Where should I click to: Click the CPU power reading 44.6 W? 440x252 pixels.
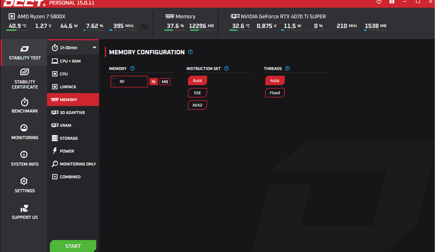(x=69, y=26)
